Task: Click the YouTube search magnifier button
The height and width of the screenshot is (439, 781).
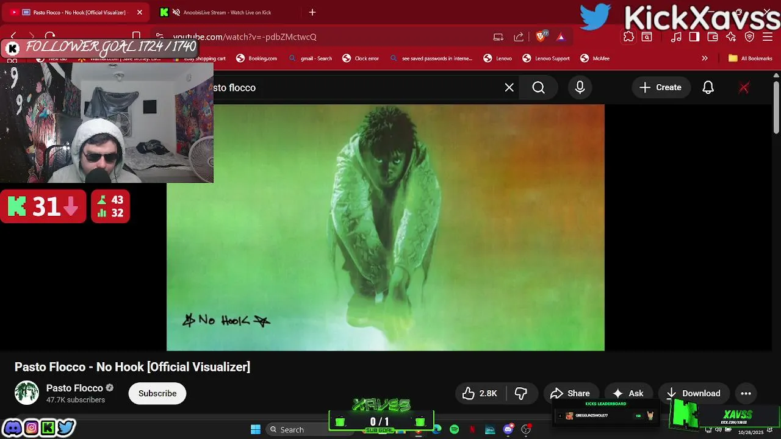Action: (x=539, y=88)
